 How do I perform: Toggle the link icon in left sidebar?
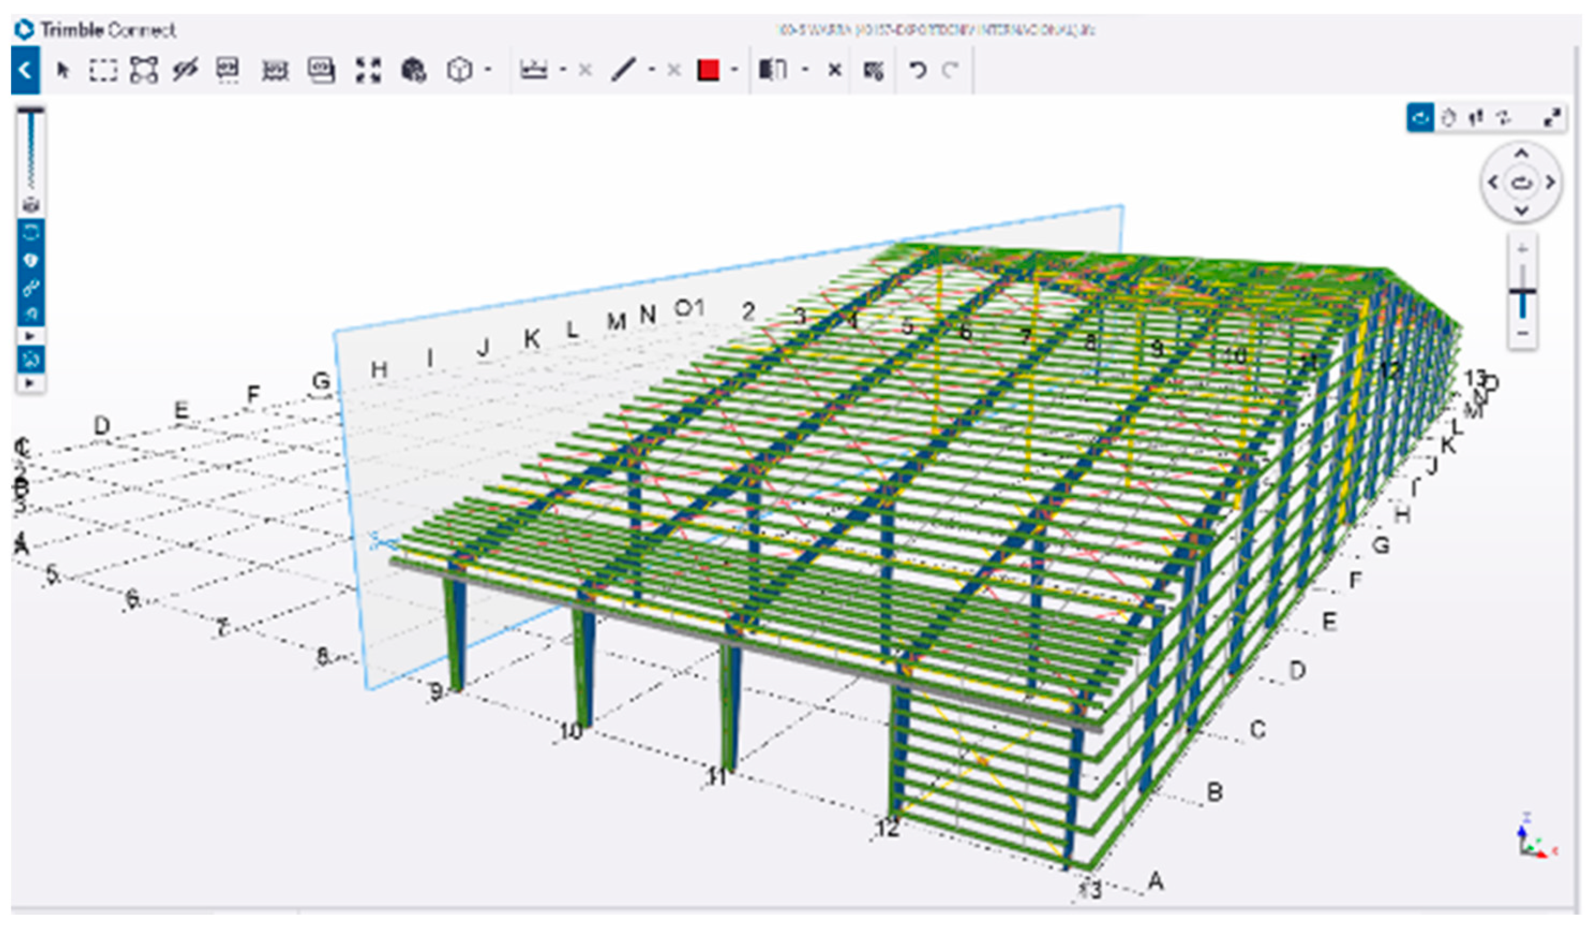tap(31, 288)
